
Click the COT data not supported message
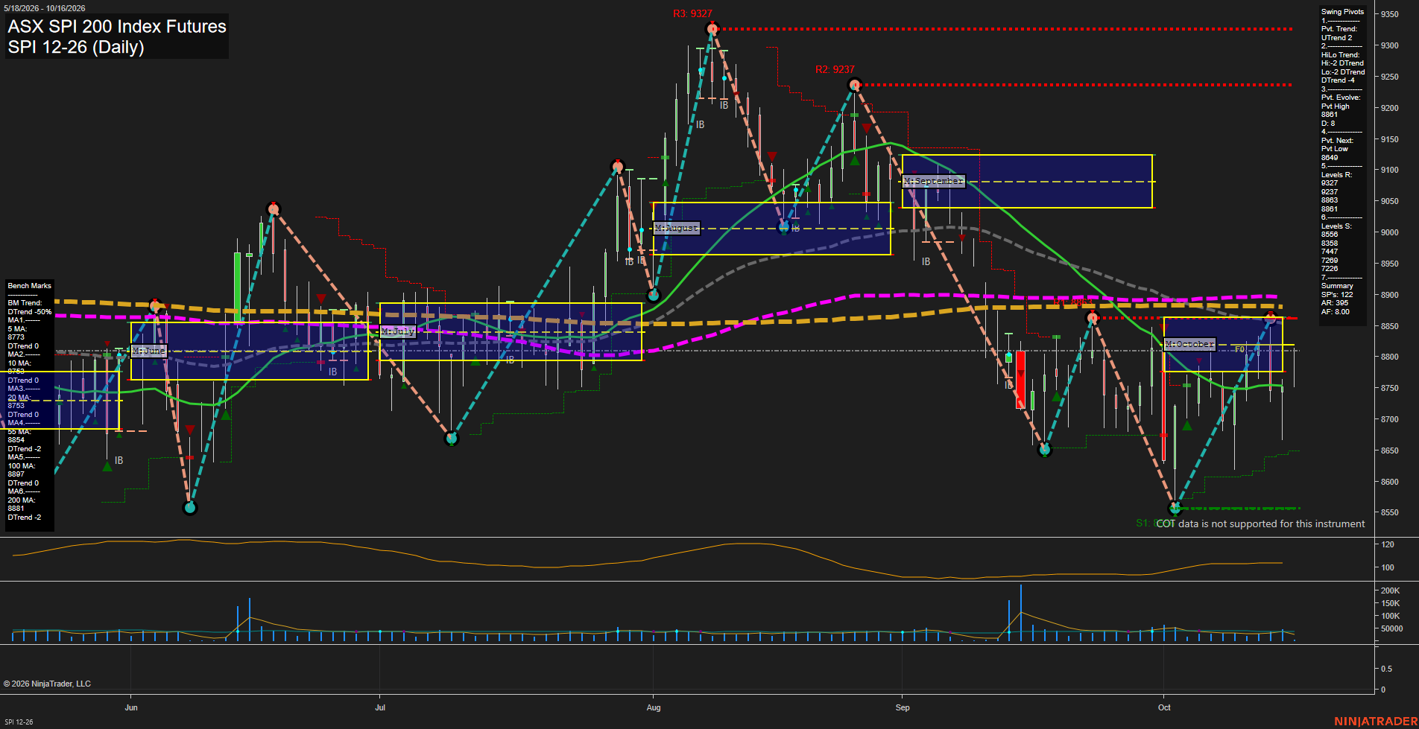1260,523
